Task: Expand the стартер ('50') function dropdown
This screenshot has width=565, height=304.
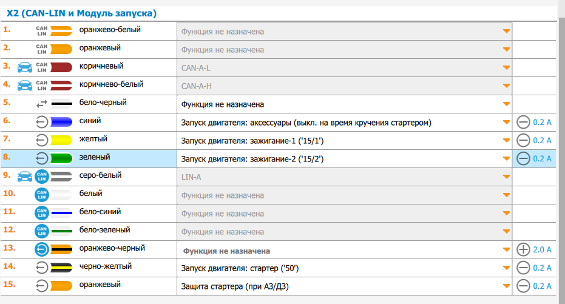Action: (344, 268)
